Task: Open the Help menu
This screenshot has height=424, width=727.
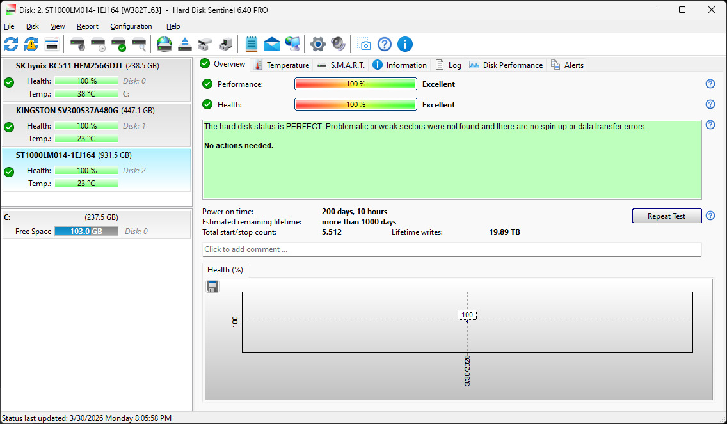Action: coord(173,26)
